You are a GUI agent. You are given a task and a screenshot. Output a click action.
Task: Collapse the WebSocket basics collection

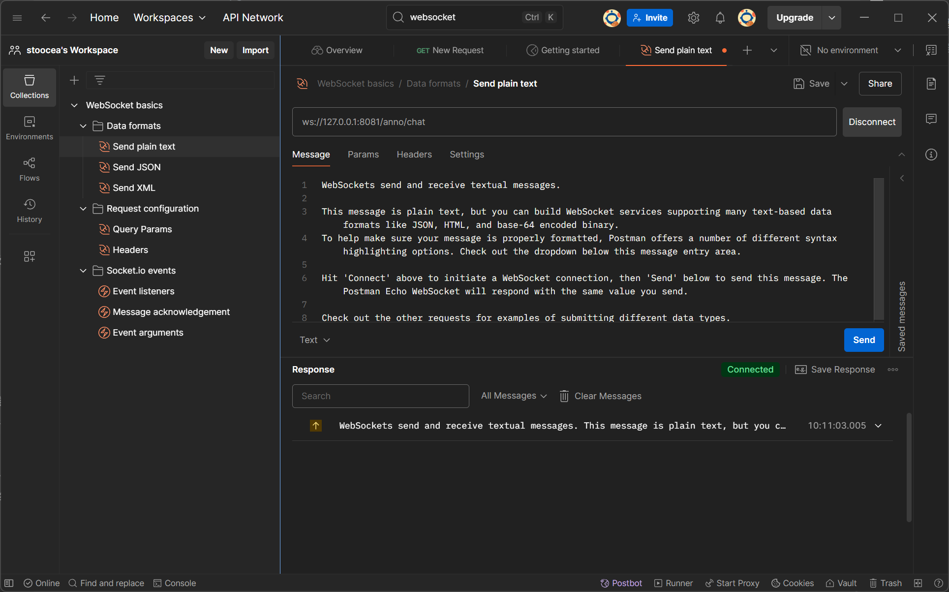click(74, 105)
